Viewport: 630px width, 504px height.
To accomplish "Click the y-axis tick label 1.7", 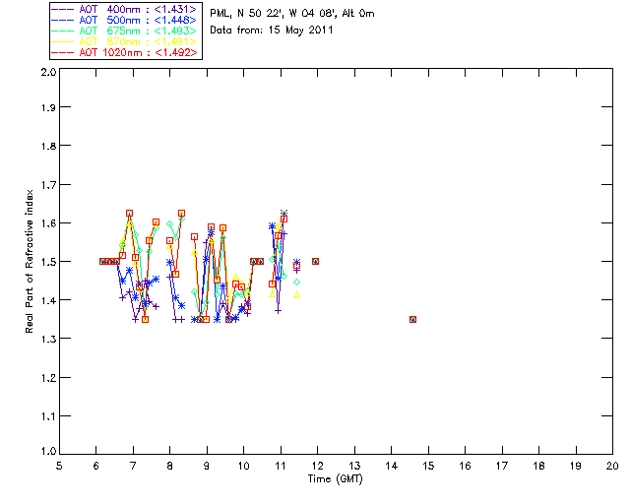I will coord(48,185).
